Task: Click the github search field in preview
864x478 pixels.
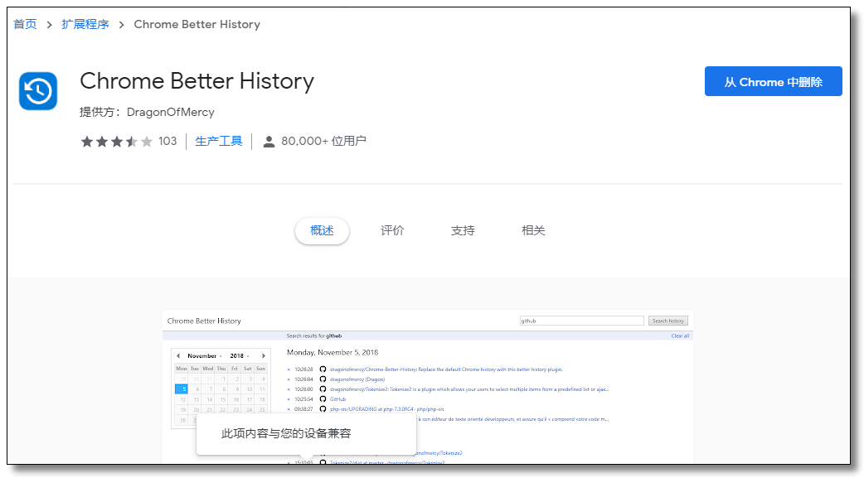Action: [x=582, y=321]
